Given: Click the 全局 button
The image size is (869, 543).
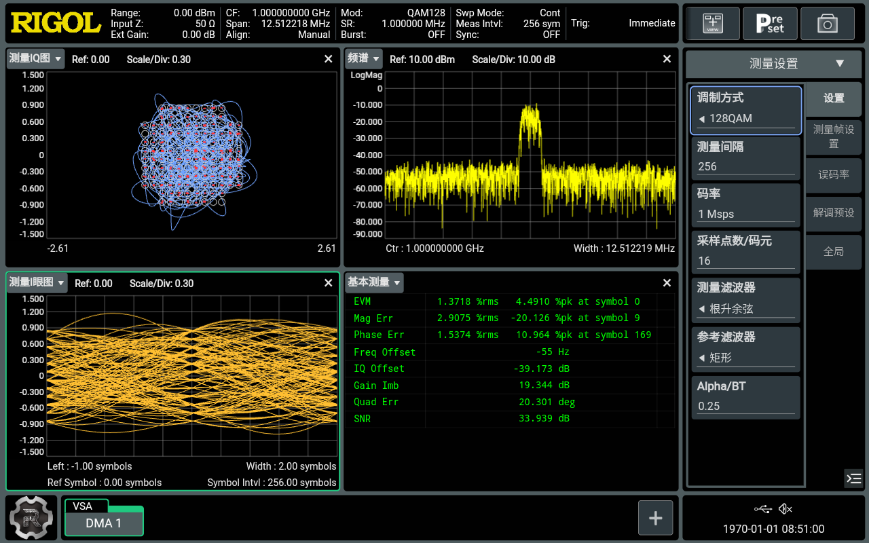Looking at the screenshot, I should point(833,252).
